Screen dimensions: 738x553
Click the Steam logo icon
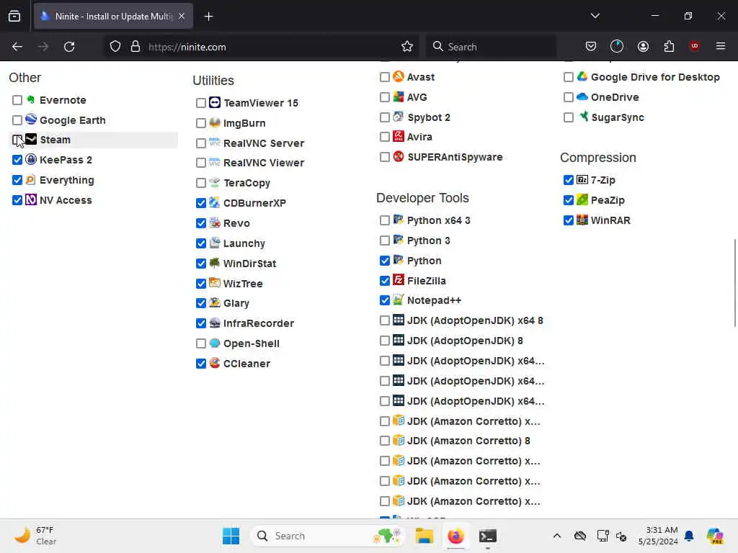[x=31, y=139]
